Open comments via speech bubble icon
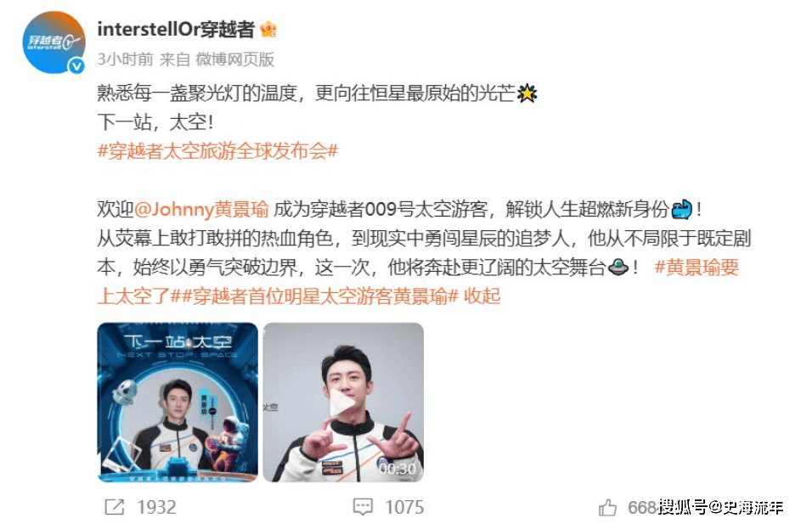Viewport: 801px width, 524px height. [x=363, y=507]
